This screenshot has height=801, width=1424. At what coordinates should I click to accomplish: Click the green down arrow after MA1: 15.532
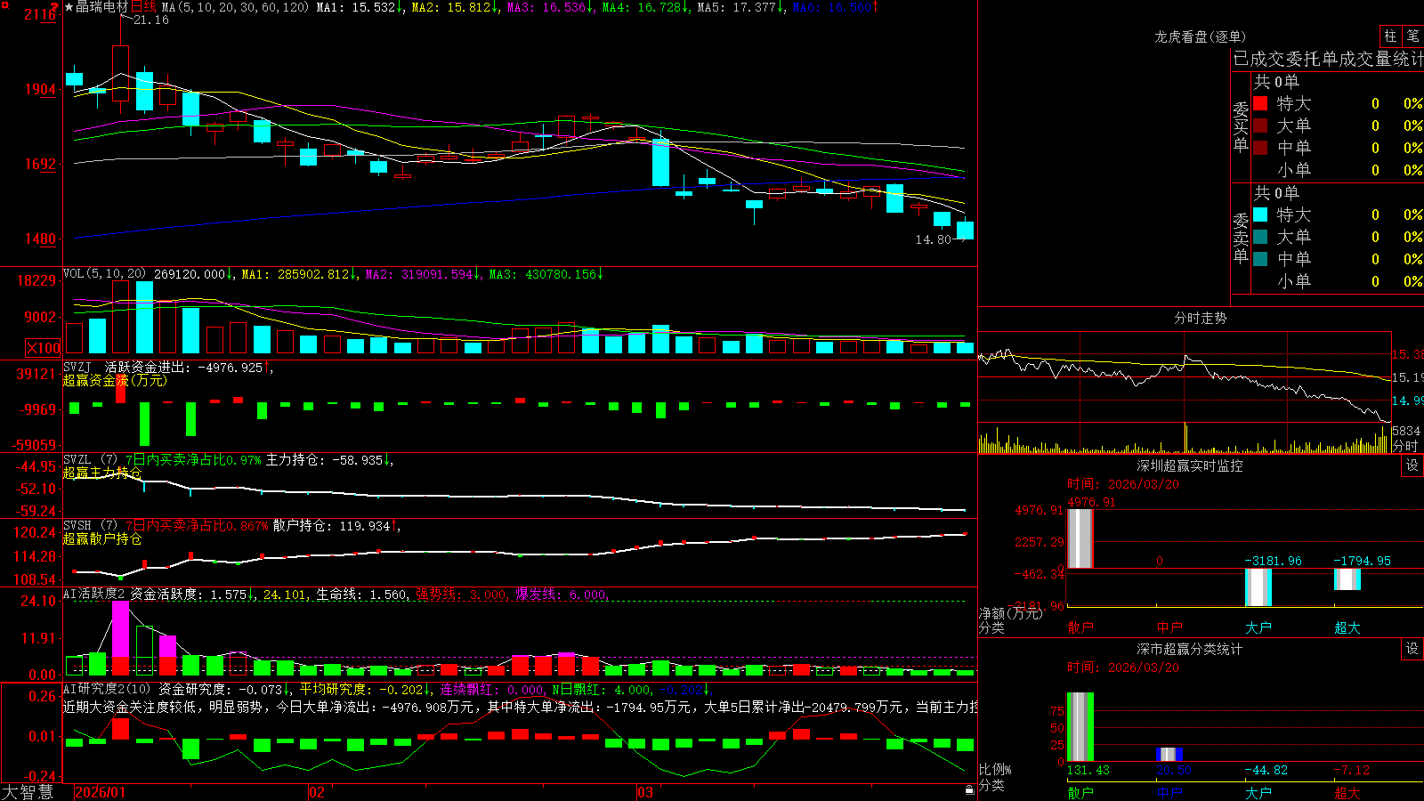(400, 7)
